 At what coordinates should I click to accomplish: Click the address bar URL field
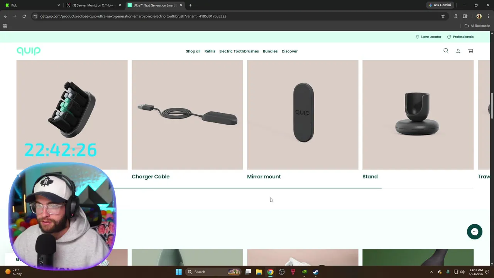(x=239, y=16)
